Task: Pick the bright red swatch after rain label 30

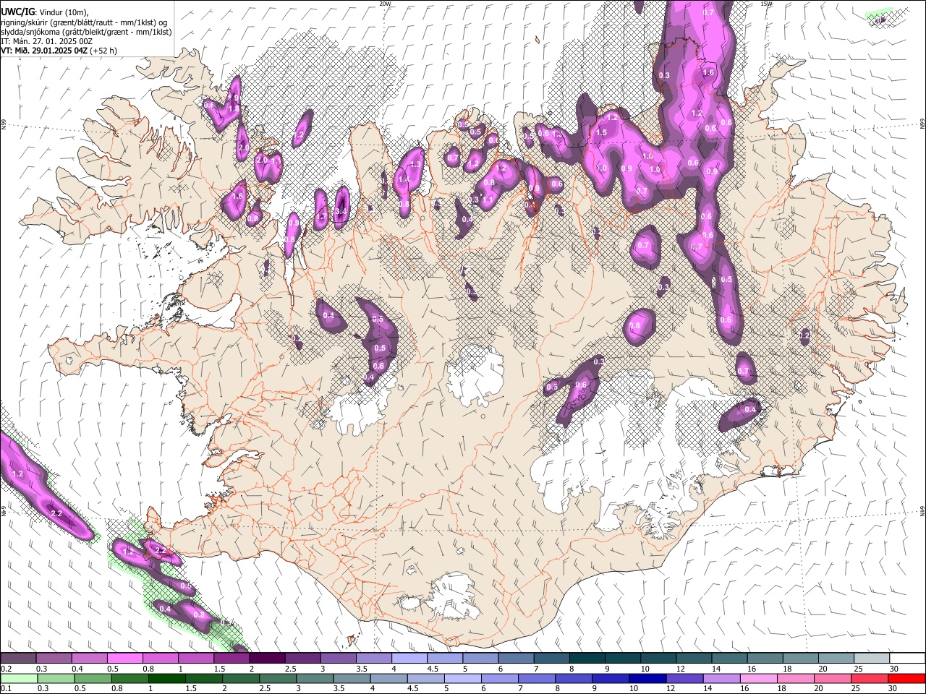Action: click(906, 678)
